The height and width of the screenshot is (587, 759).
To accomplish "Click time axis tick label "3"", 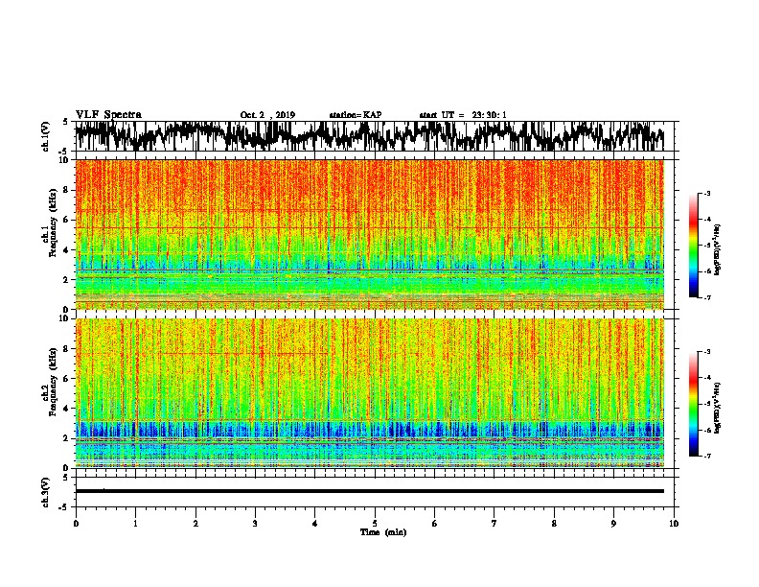I will (255, 524).
